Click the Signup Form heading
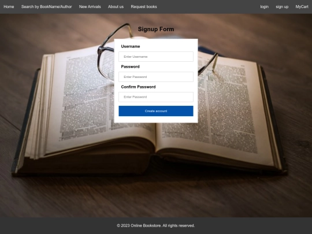 pyautogui.click(x=156, y=29)
